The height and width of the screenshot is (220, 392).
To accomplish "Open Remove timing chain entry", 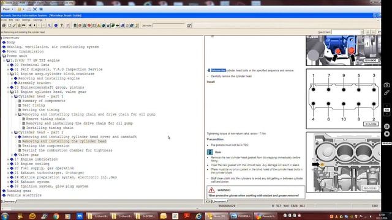I will (x=45, y=119).
